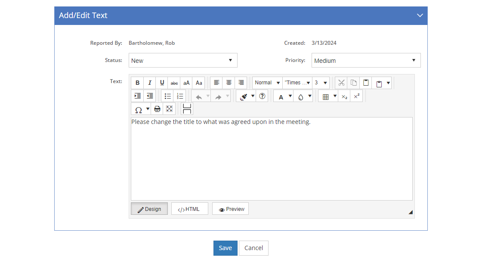
Task: Toggle strikethrough text formatting
Action: pyautogui.click(x=174, y=83)
